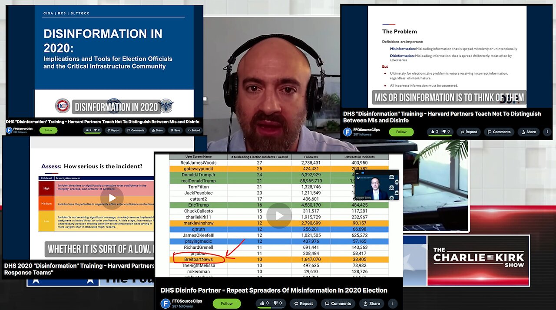Dislike 'The Problem' clip at top right
This screenshot has width=556, height=310.
pos(446,132)
